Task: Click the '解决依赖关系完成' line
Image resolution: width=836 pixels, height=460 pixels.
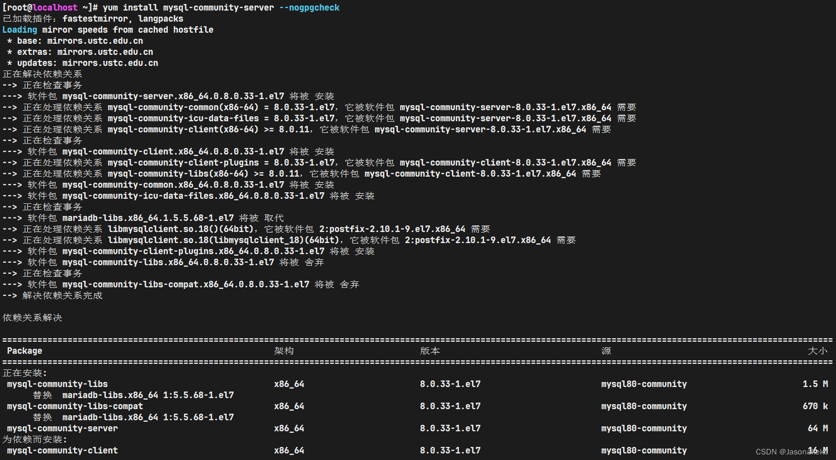Action: (x=52, y=295)
